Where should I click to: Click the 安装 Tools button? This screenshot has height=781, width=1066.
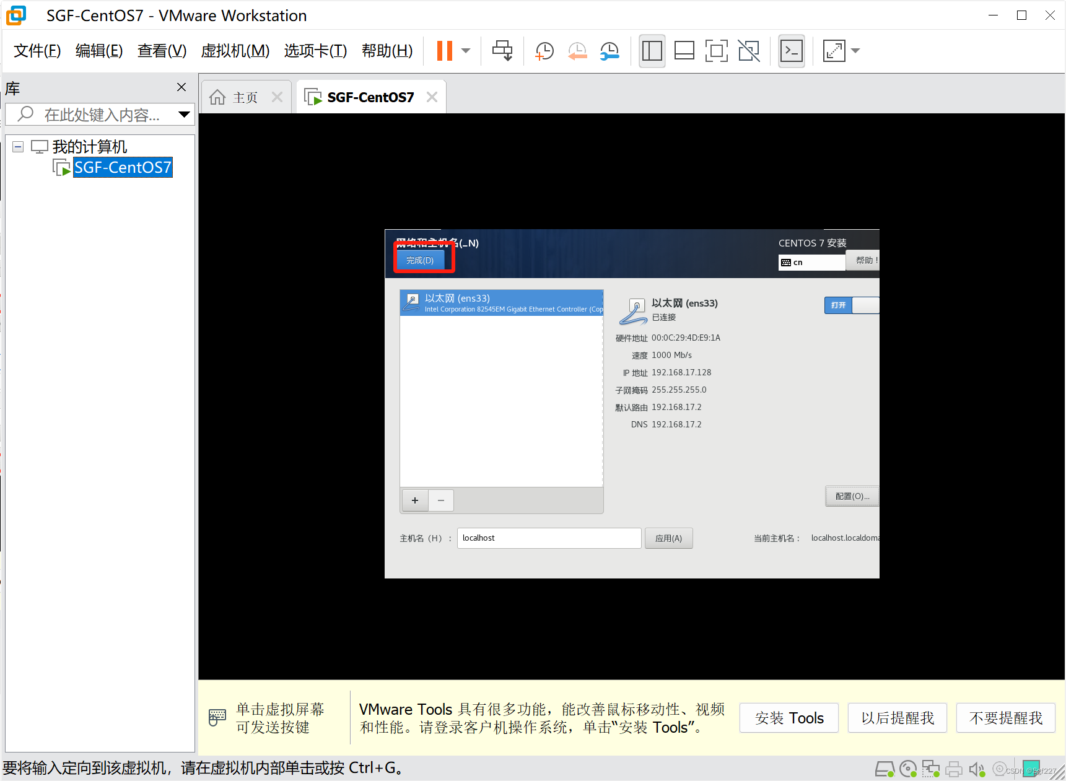[789, 718]
